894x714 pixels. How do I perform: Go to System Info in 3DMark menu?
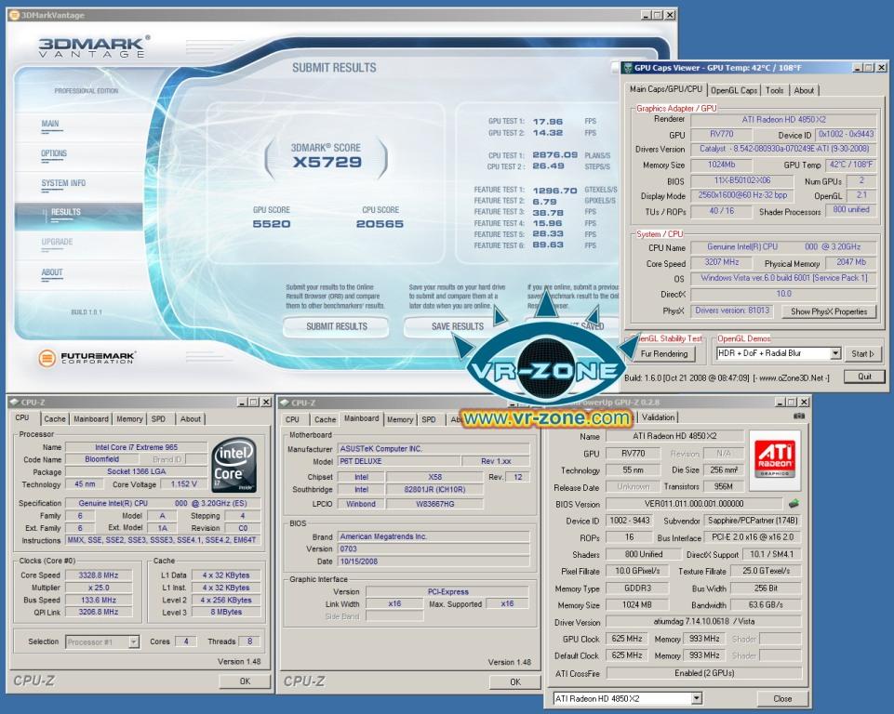coord(63,183)
